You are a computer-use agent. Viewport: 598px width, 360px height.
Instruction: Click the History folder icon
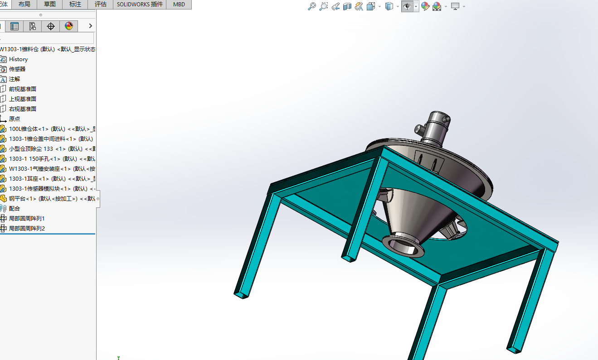tap(3, 59)
